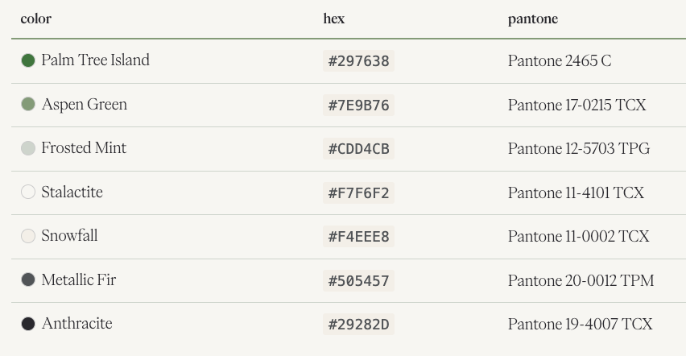Click the "pantone" column header

click(x=533, y=19)
